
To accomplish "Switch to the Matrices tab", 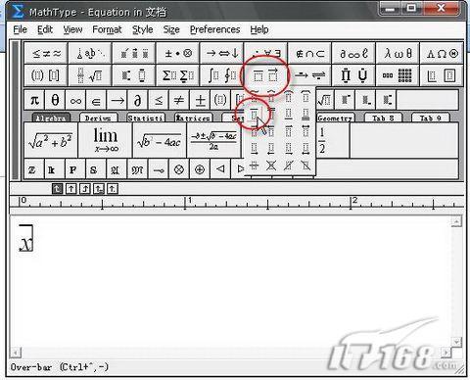I will click(x=193, y=118).
